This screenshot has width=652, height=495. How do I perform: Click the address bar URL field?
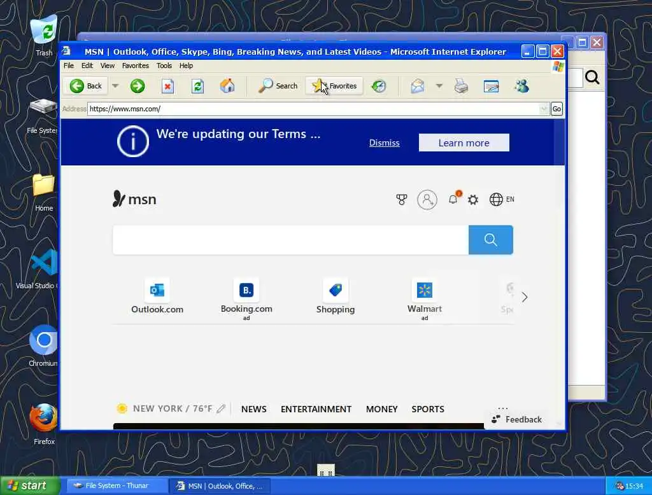[313, 109]
